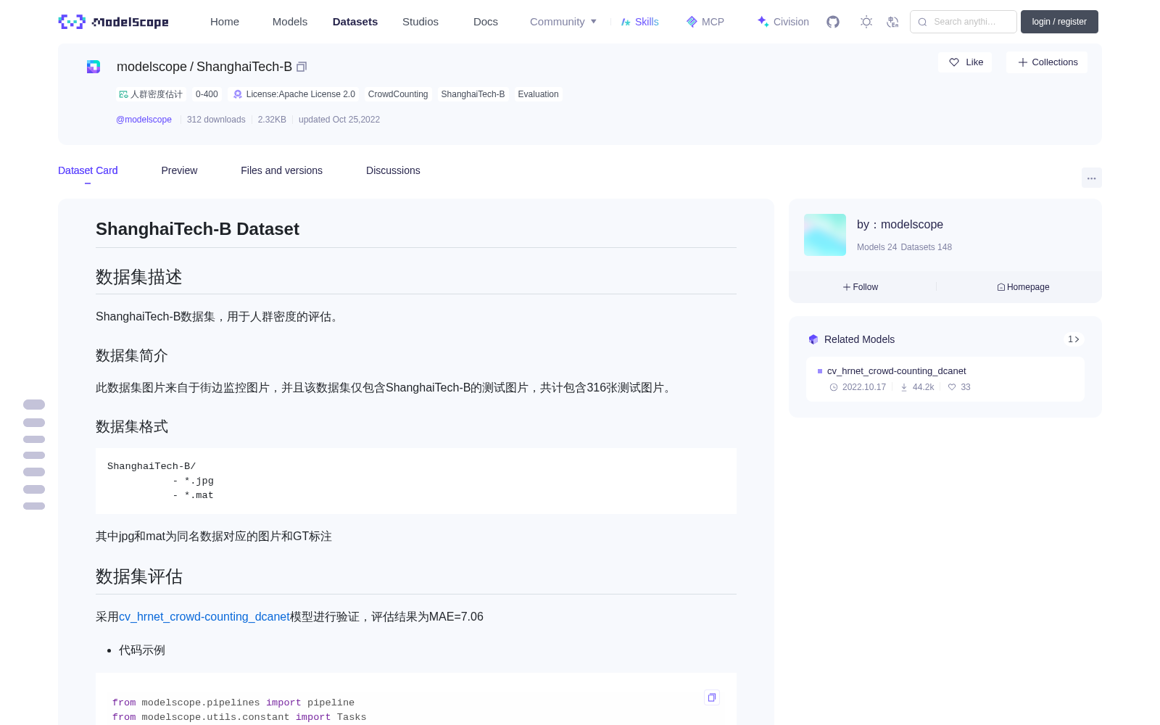Click the MCP diamond icon
The image size is (1160, 725).
[x=692, y=22]
